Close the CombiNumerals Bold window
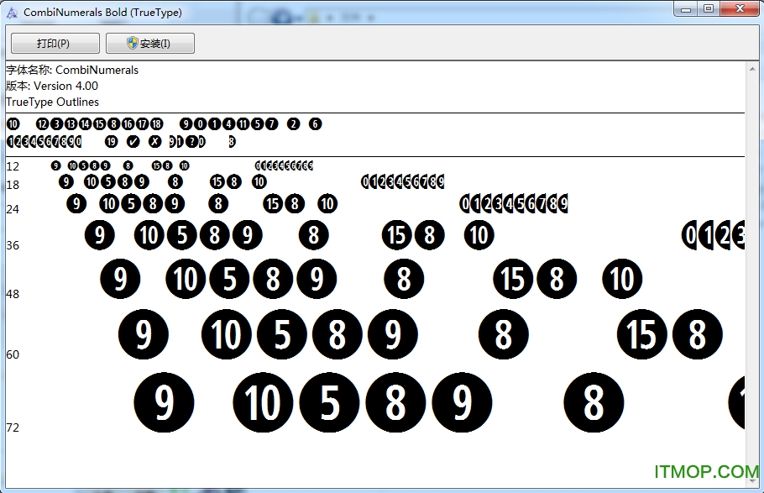This screenshot has width=764, height=493. (x=739, y=9)
